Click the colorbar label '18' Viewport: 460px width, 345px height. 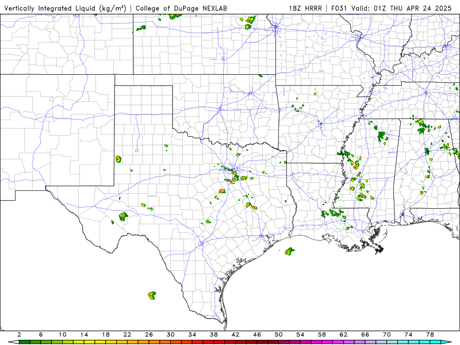click(x=106, y=335)
